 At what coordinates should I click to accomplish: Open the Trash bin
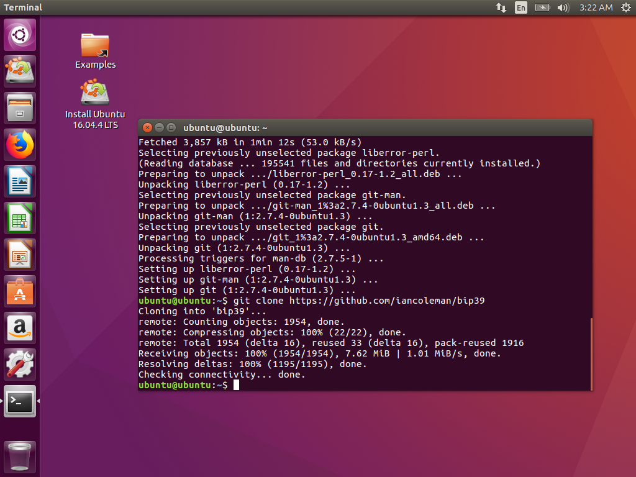pos(20,457)
